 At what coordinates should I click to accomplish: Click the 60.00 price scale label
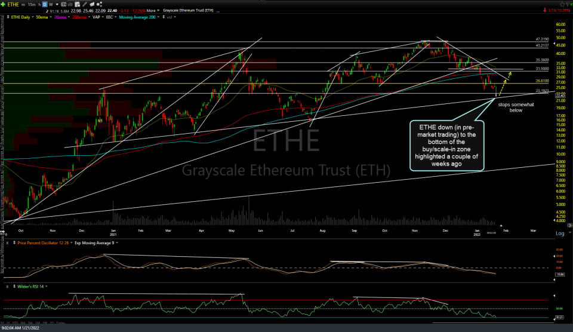[560, 24]
